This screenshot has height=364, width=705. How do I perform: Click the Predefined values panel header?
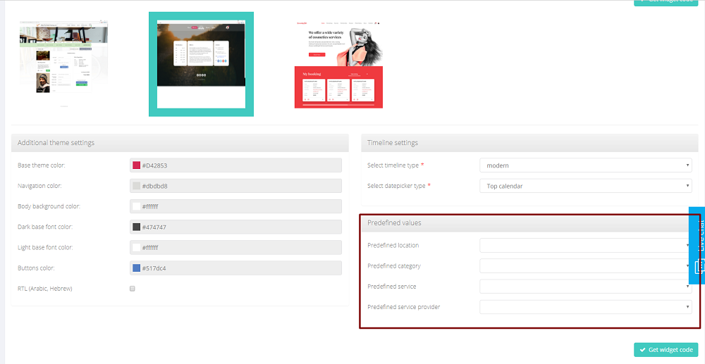(525, 222)
